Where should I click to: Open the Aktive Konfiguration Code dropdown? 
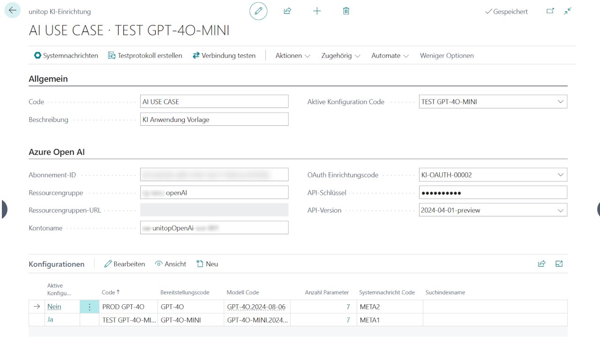point(561,101)
